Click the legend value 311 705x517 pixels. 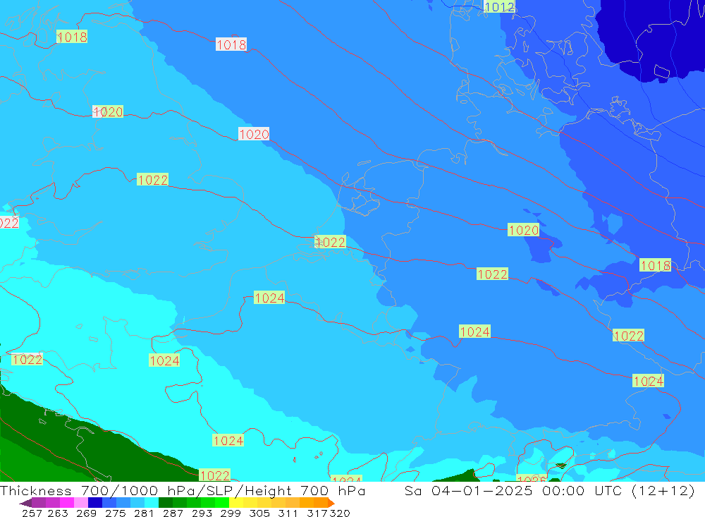pyautogui.click(x=288, y=513)
